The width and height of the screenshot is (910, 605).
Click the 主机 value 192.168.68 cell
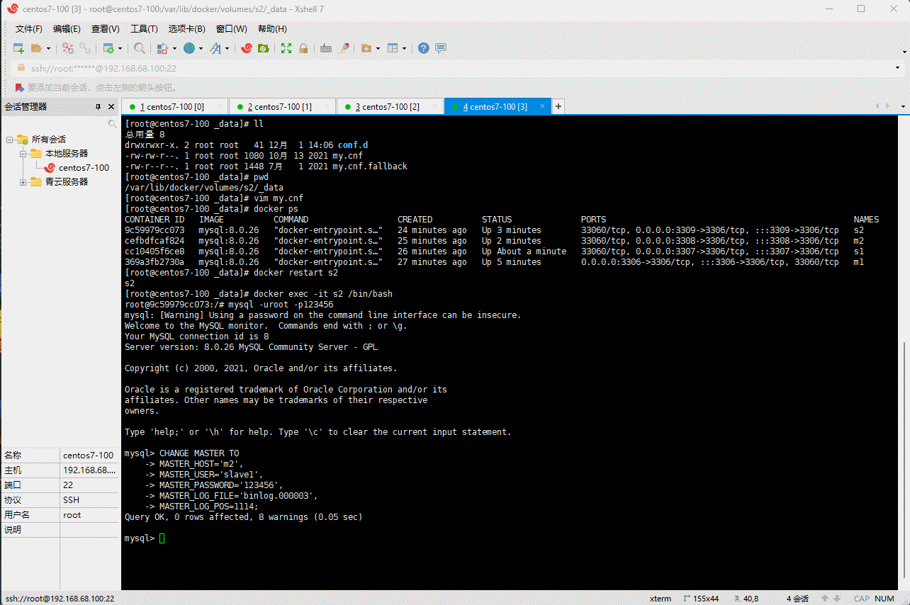click(89, 470)
